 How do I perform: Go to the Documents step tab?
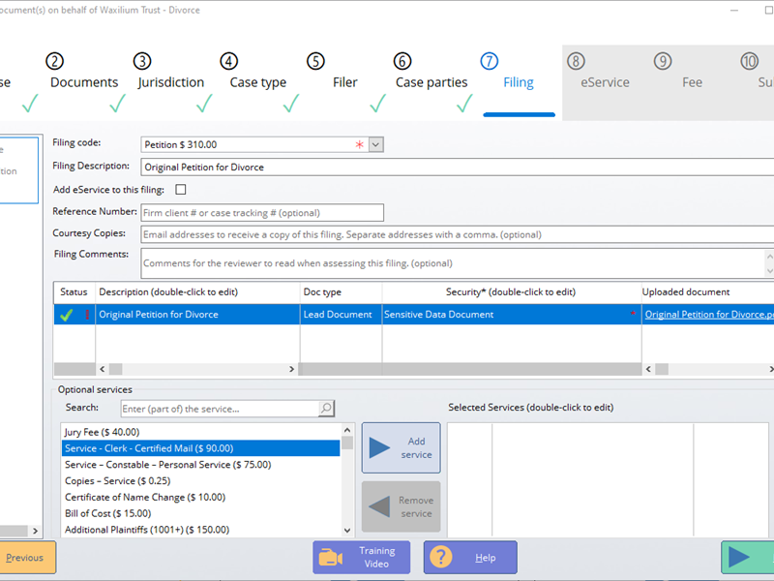pos(84,82)
